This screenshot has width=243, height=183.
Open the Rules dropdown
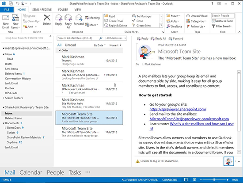point(173,21)
